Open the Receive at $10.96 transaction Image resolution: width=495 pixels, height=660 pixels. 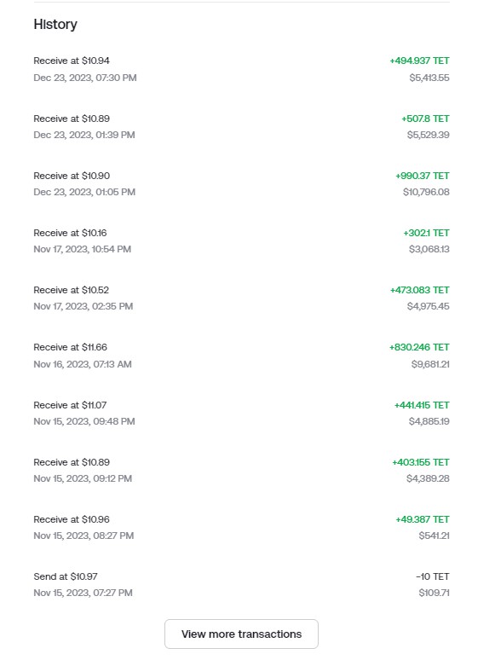pyautogui.click(x=241, y=528)
